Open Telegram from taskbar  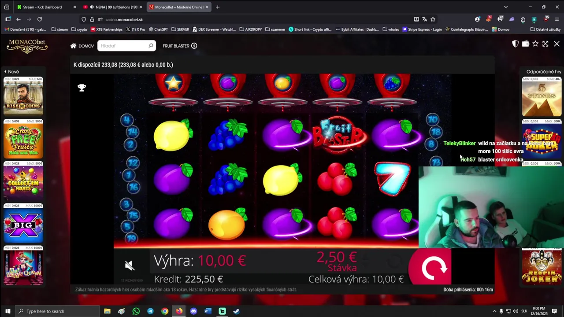(x=150, y=311)
